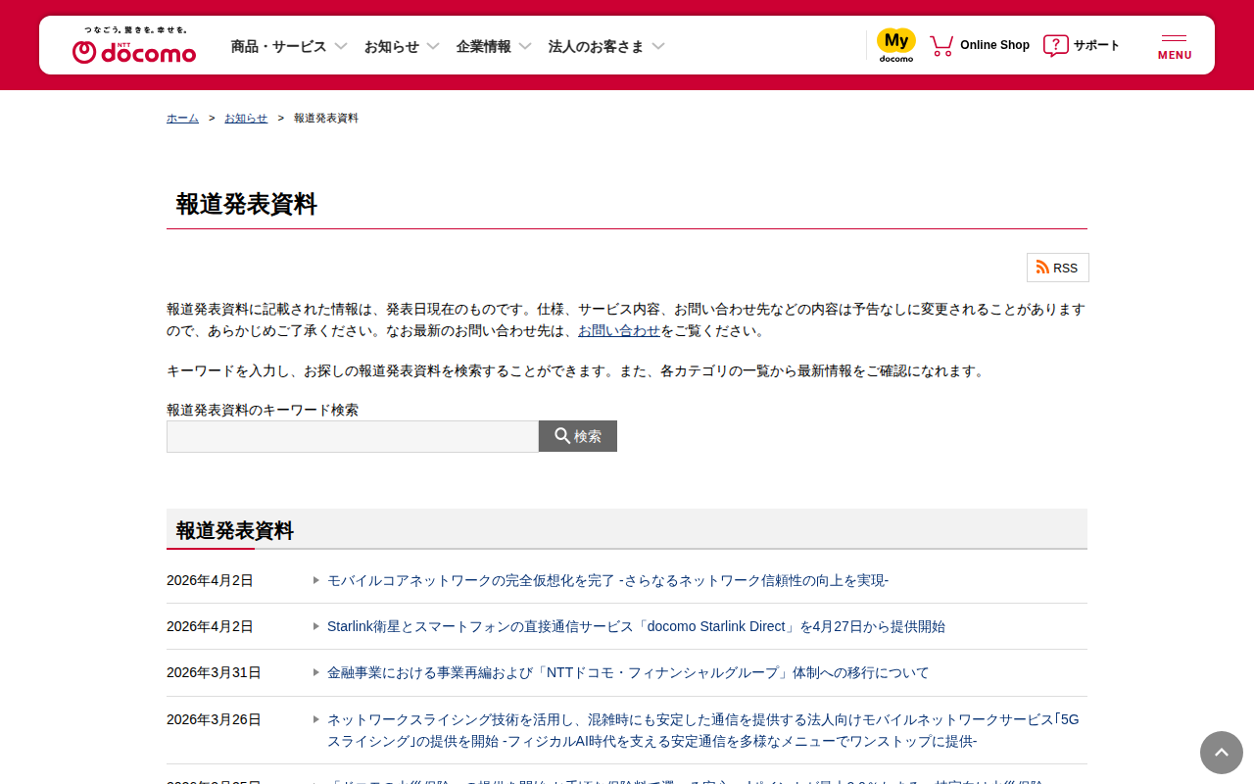Screen dimensions: 1254x784
Task: Click the date 2026年3月31日
Action: pos(214,672)
